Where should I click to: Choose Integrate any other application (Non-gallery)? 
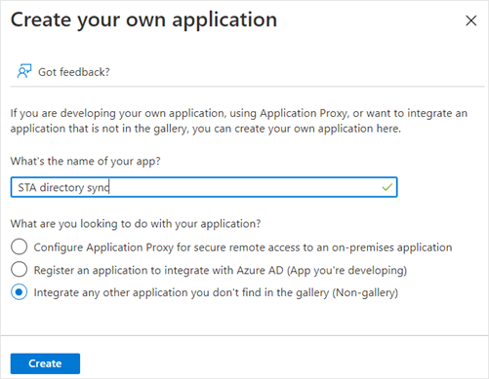tap(19, 292)
